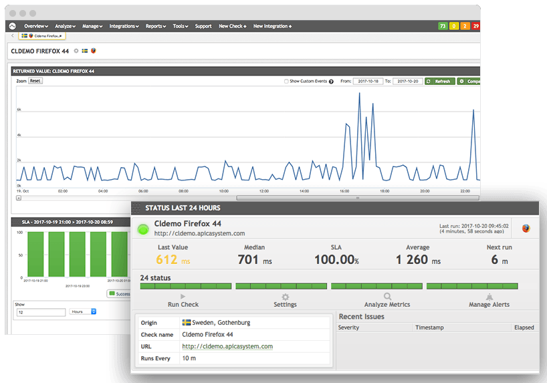The image size is (547, 383).
Task: Click the Run Check play icon
Action: coord(183,296)
